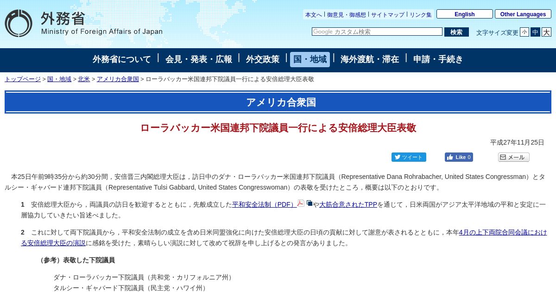This screenshot has width=556, height=292.
Task: Open the リンク集 link
Action: 421,15
